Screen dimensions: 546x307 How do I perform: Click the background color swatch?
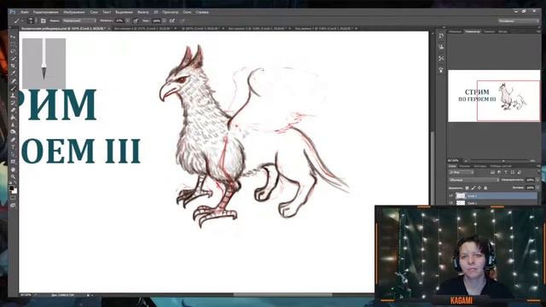click(x=15, y=191)
